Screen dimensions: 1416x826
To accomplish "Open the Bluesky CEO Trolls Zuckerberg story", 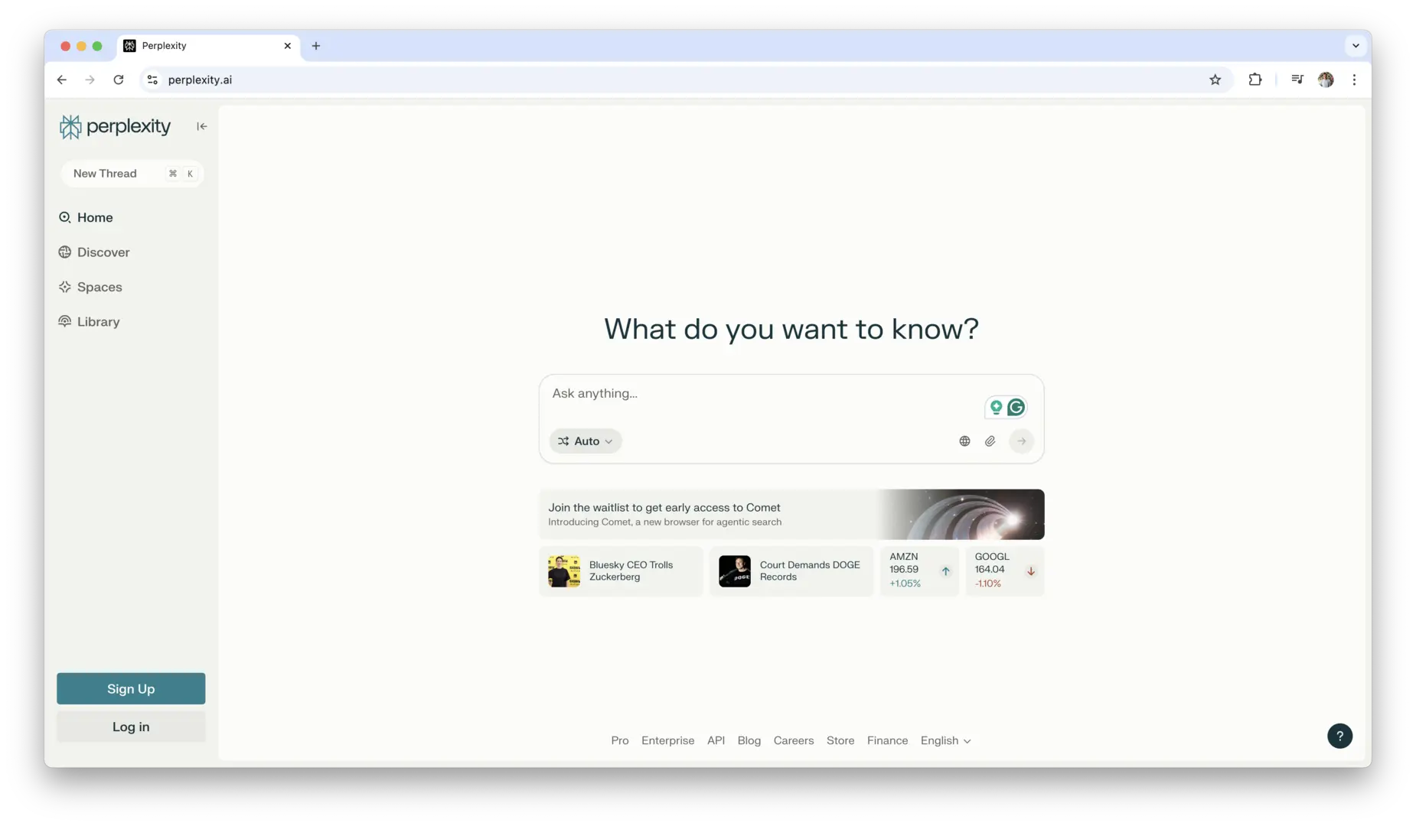I will (x=621, y=571).
